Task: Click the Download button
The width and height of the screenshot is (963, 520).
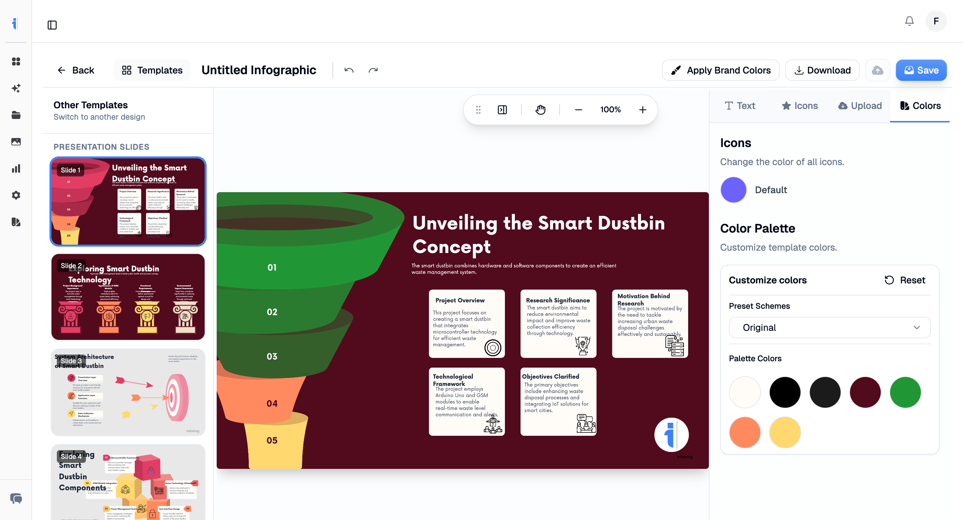Action: [x=822, y=70]
